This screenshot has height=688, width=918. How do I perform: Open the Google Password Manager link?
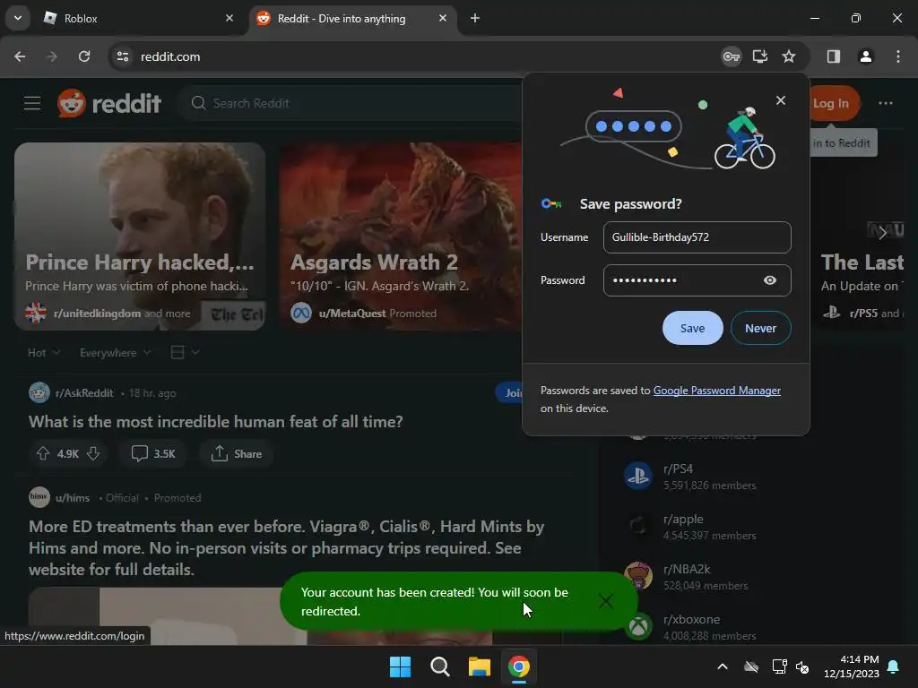click(716, 391)
